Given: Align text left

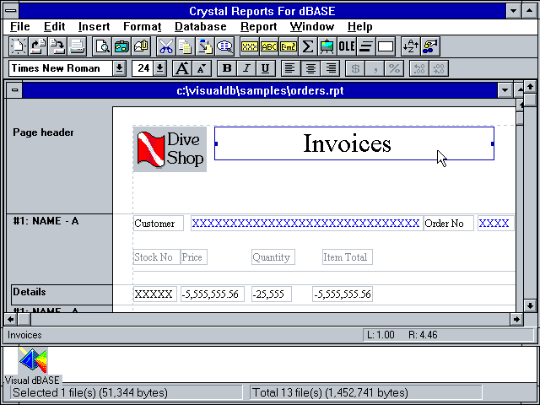Looking at the screenshot, I should [290, 68].
